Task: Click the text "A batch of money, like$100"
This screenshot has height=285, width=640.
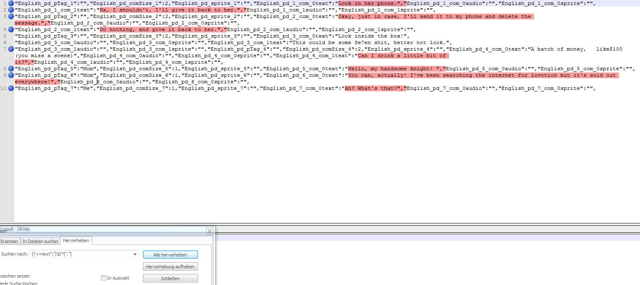Action: coord(576,49)
